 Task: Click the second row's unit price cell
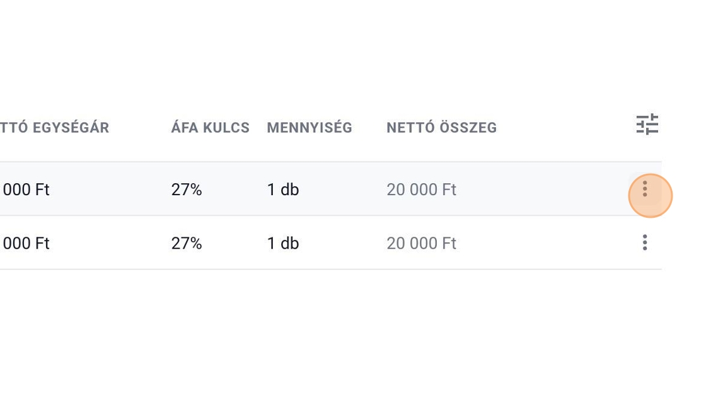[25, 244]
